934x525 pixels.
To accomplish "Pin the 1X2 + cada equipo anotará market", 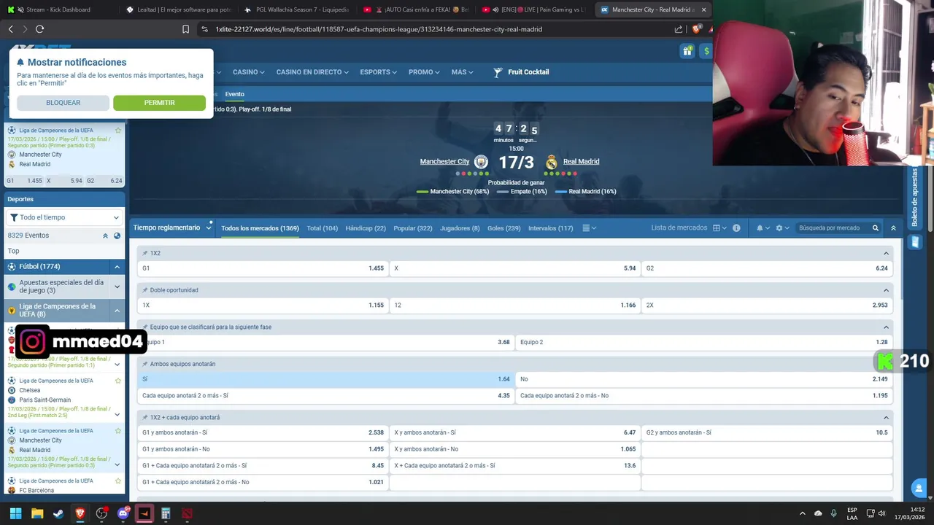I will click(145, 418).
